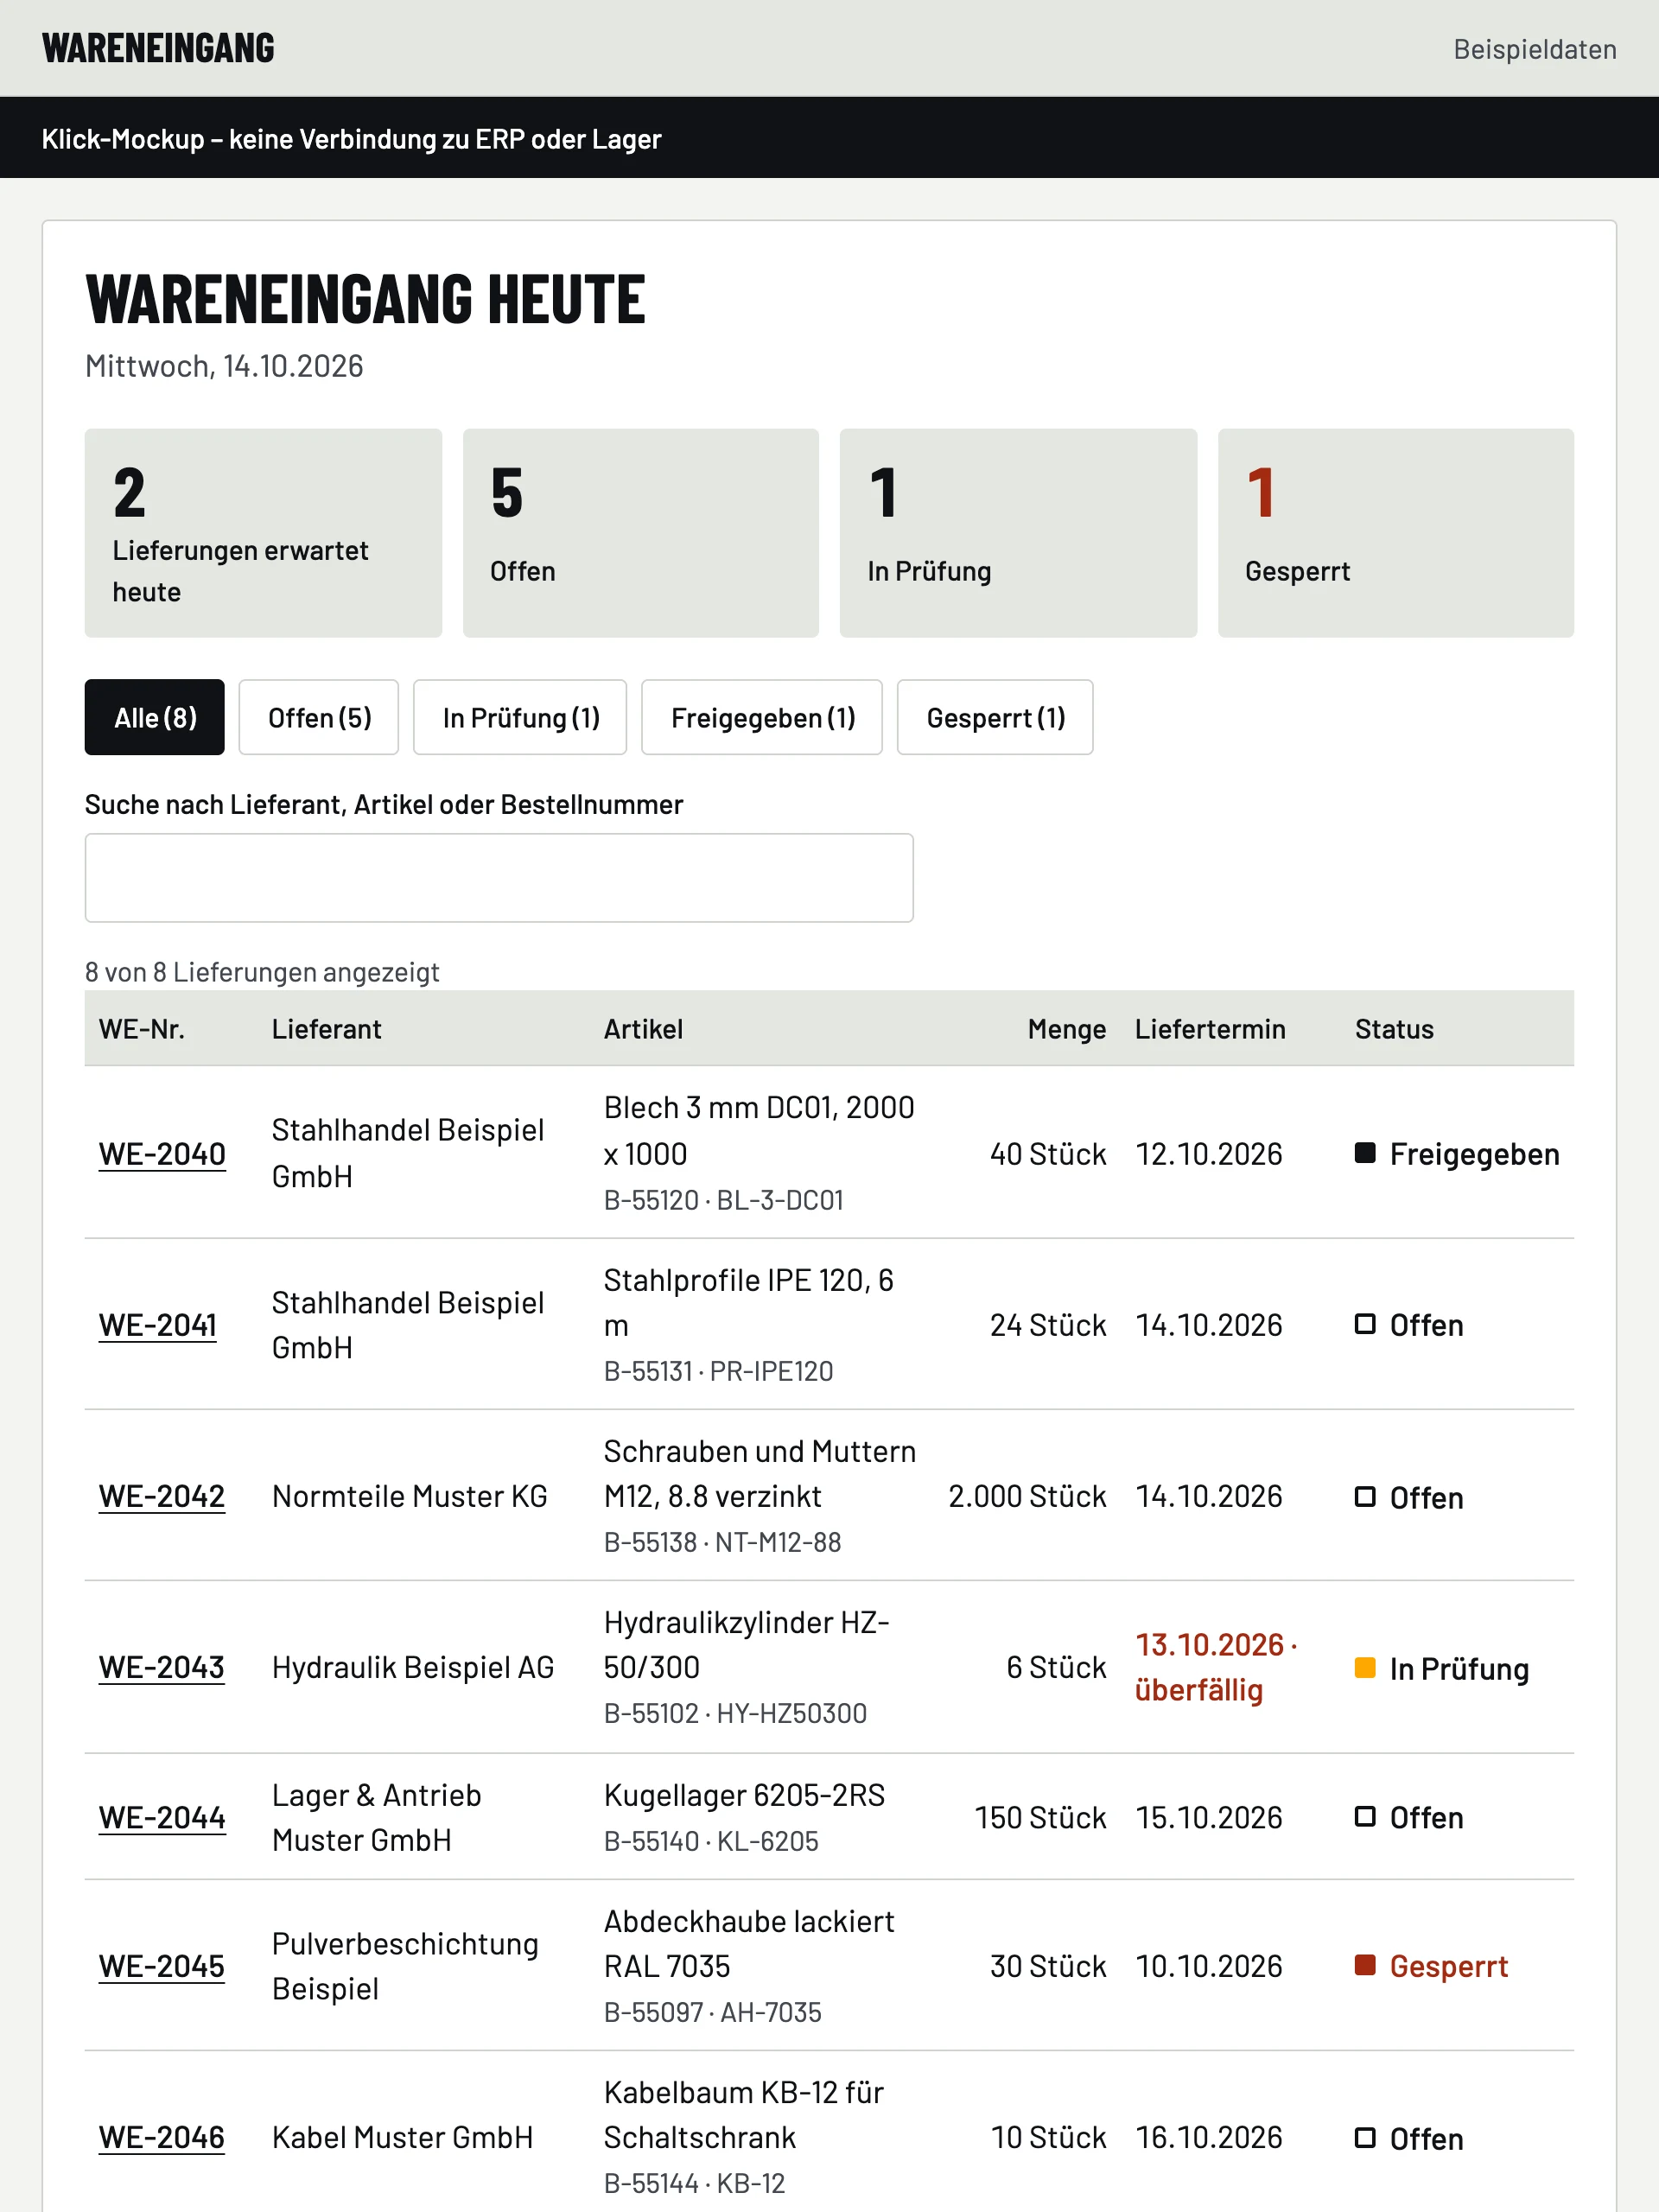Switch to Freigegeben (1) filter
This screenshot has height=2212, width=1659.
(762, 717)
